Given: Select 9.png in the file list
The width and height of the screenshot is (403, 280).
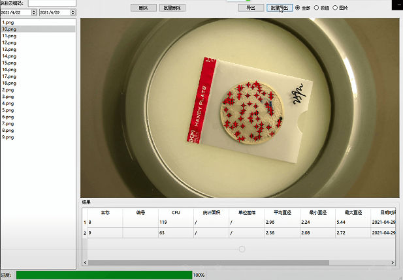Looking at the screenshot, I should pos(8,137).
